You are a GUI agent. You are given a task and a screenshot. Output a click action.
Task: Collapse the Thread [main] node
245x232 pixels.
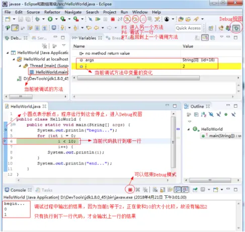click(x=20, y=66)
